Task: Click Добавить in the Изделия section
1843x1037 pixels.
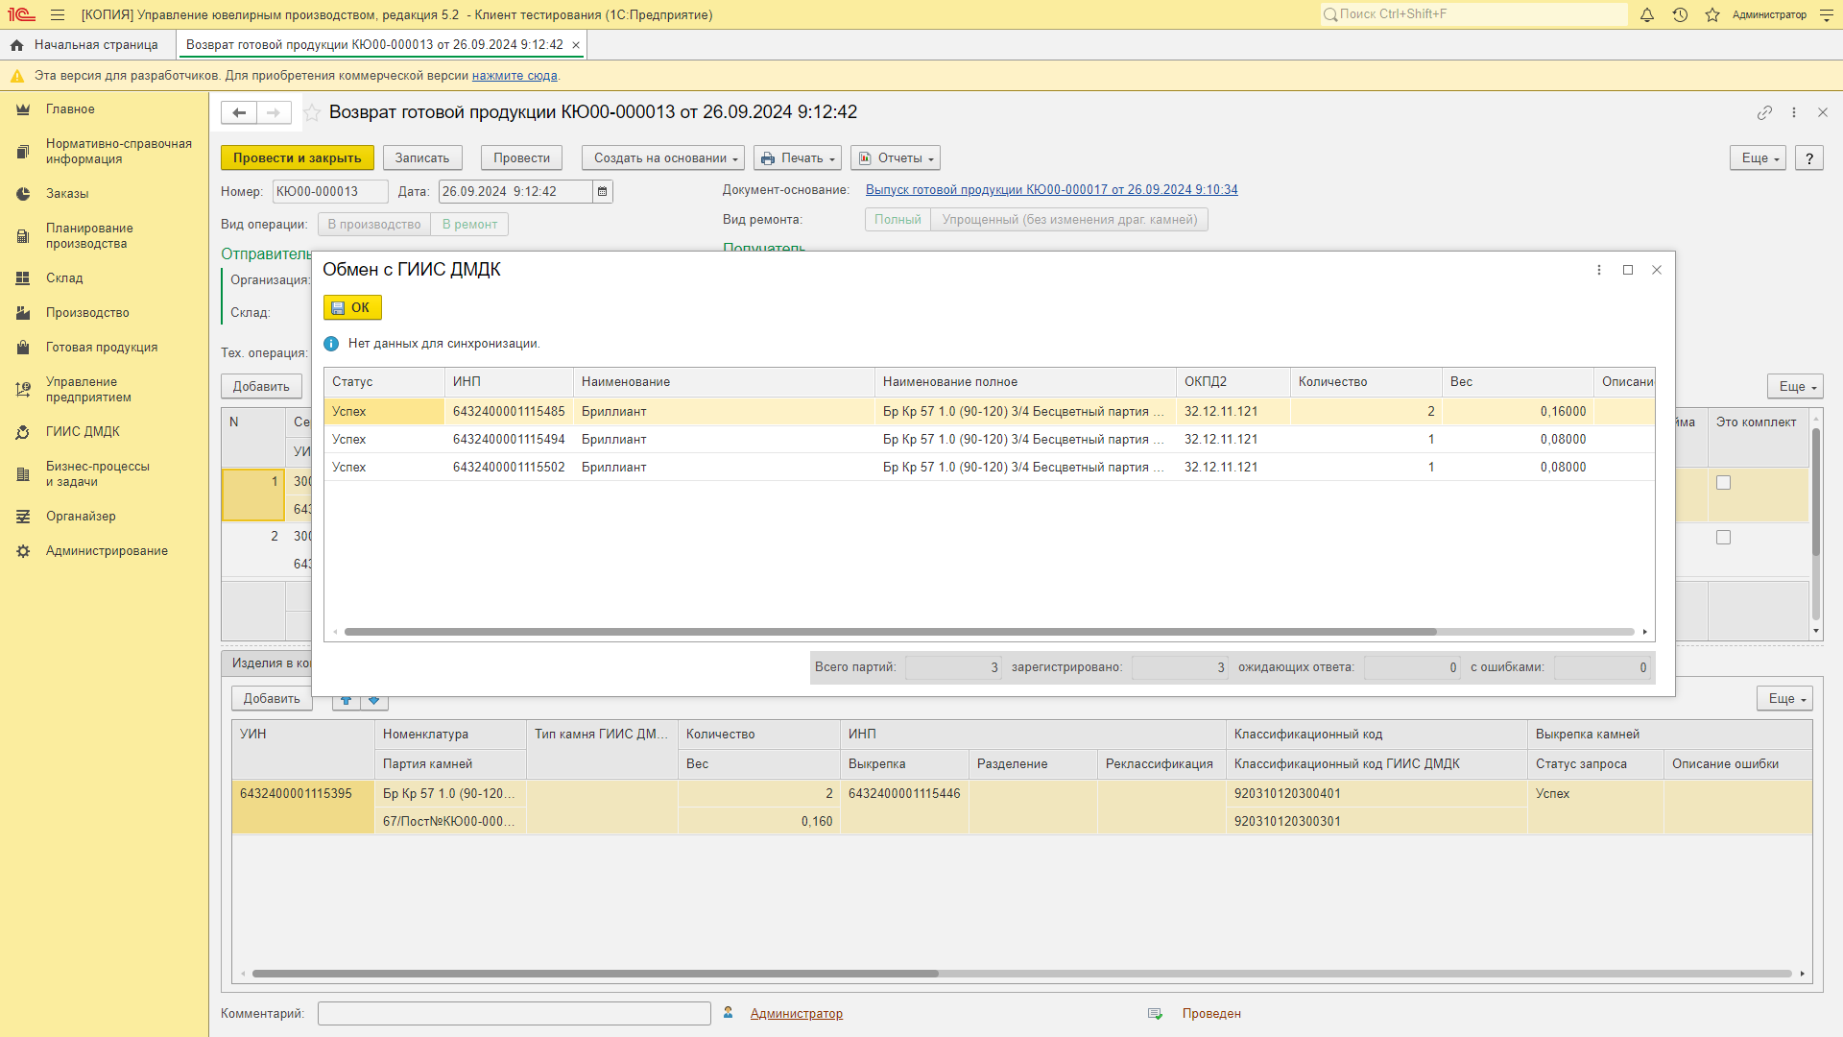Action: 272,699
